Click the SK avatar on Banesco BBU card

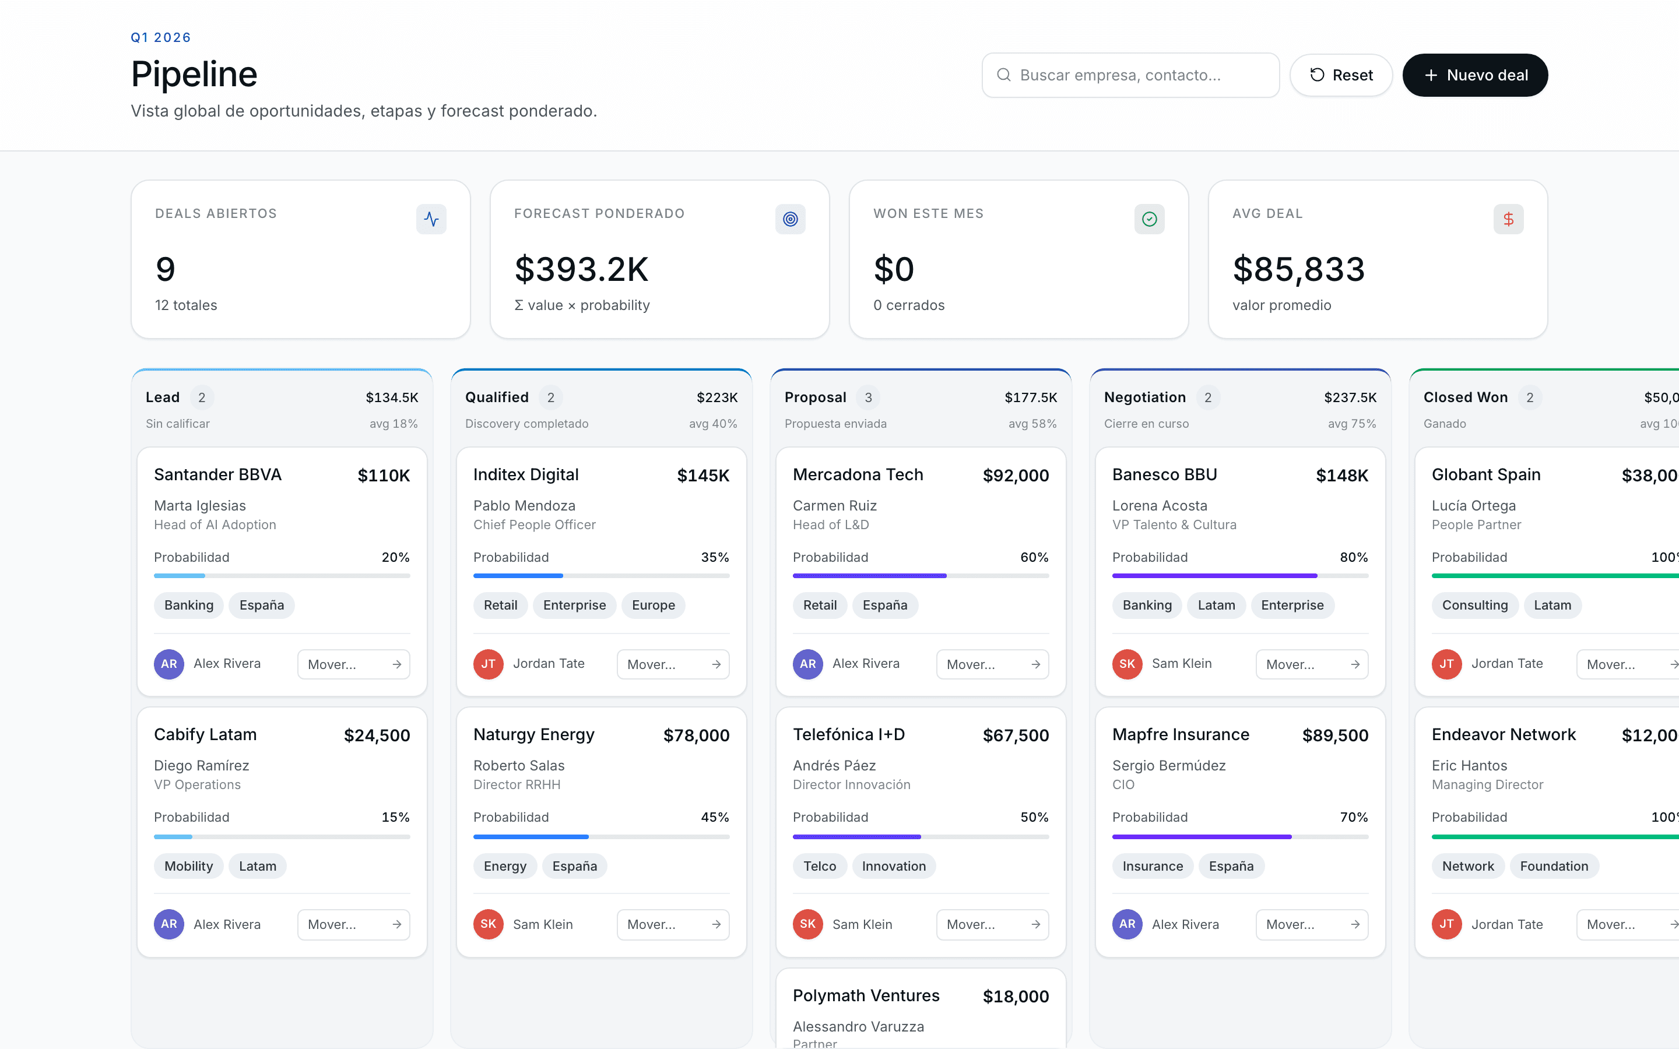coord(1127,664)
